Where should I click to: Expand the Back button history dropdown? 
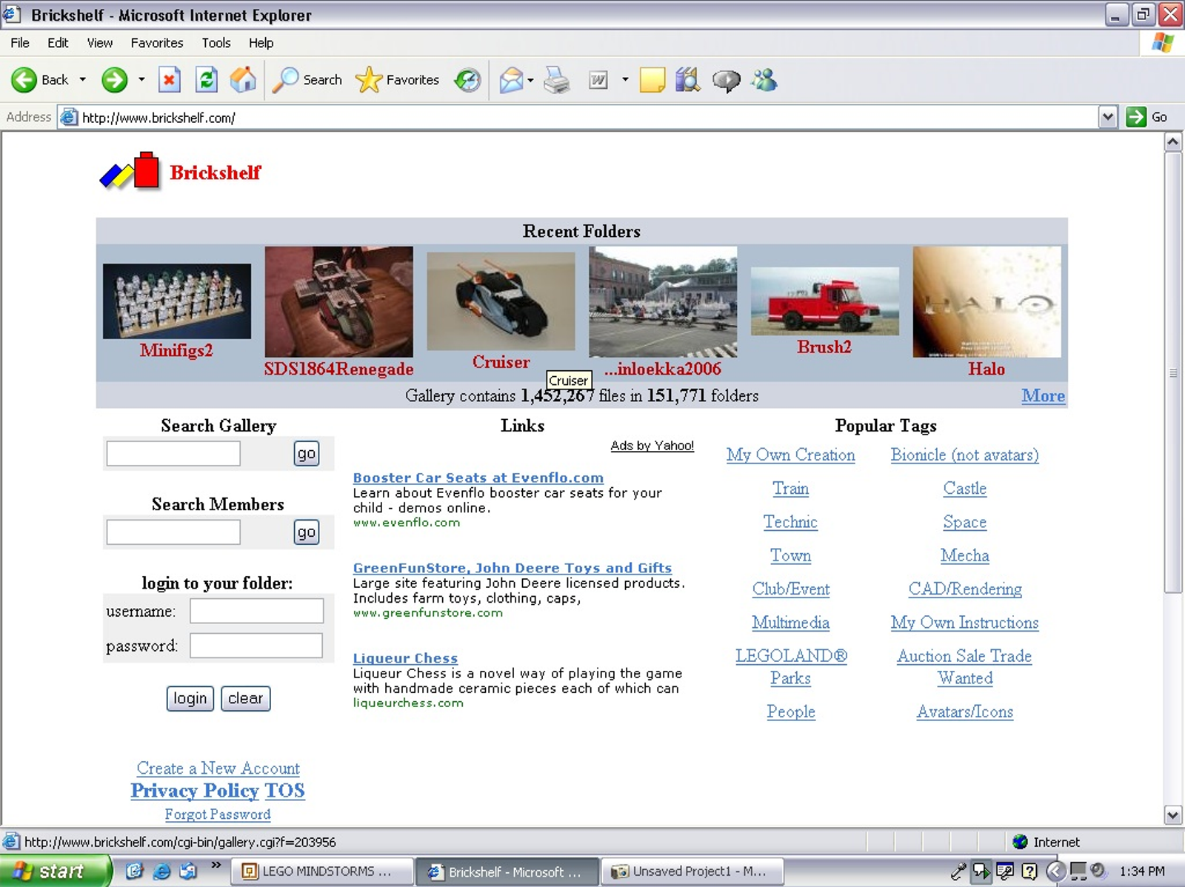point(83,80)
